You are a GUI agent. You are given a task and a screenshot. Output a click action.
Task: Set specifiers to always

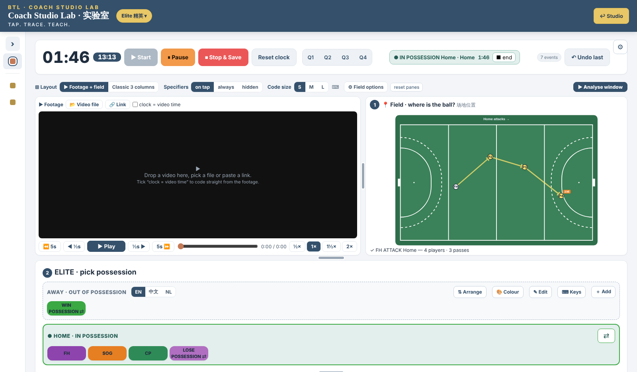226,87
